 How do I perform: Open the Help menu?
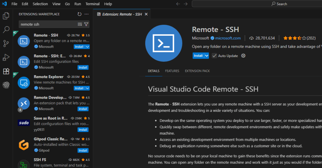point(108,4)
